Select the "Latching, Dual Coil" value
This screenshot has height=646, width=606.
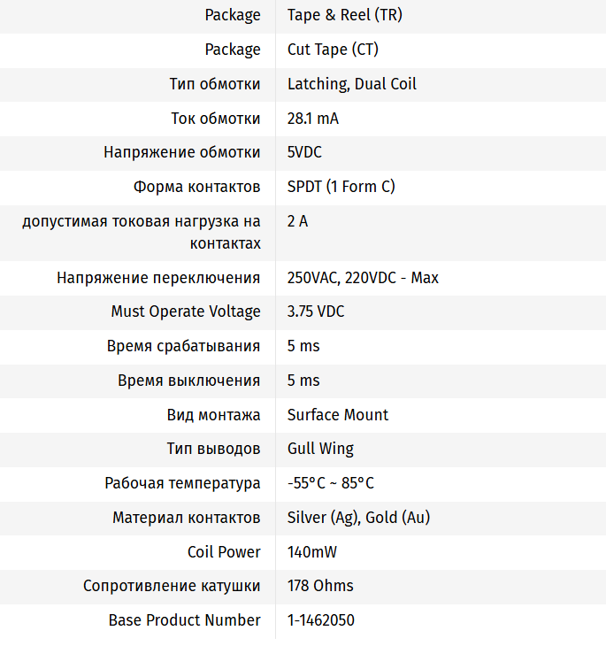[x=351, y=84]
